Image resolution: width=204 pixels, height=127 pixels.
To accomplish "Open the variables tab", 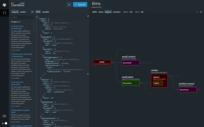I will pyautogui.click(x=46, y=12).
